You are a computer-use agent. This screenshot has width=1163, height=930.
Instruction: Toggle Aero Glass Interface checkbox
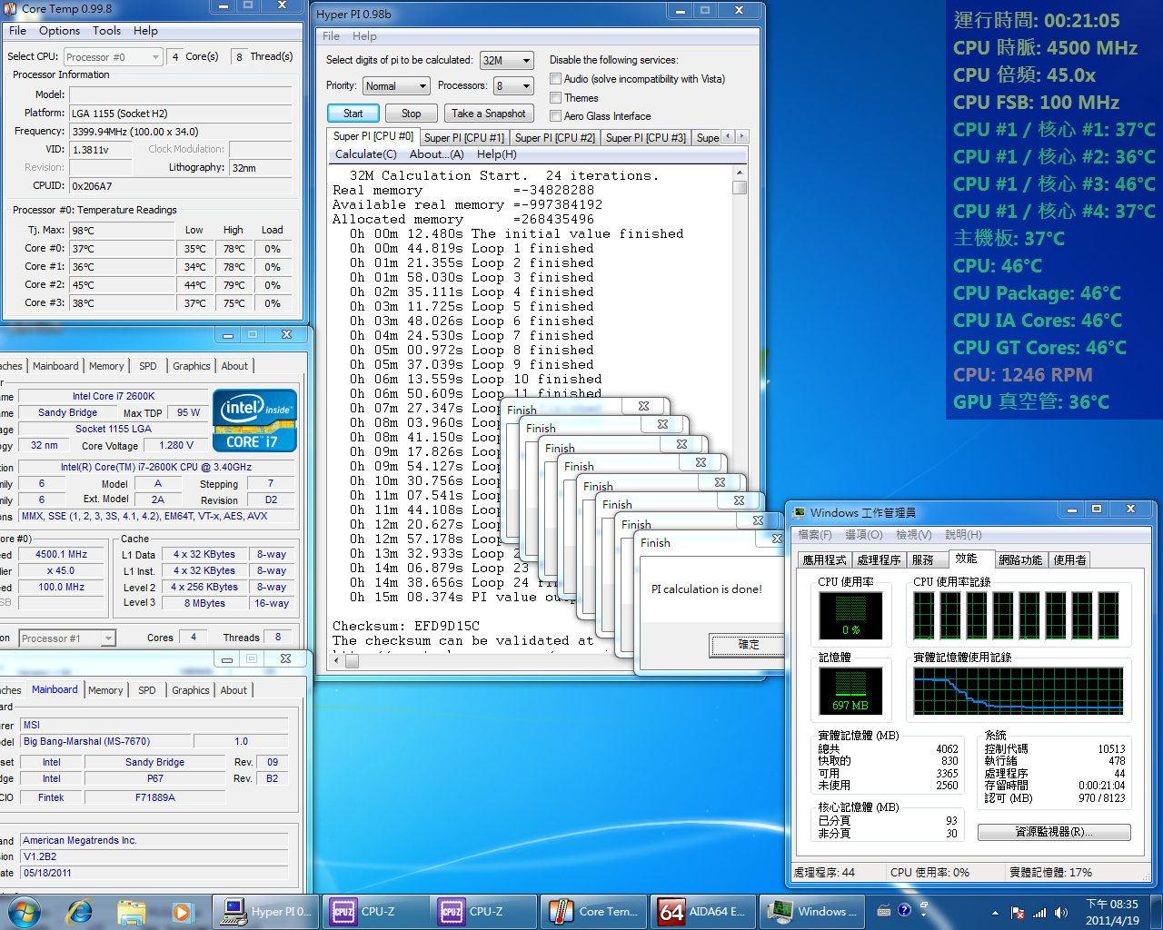point(555,115)
